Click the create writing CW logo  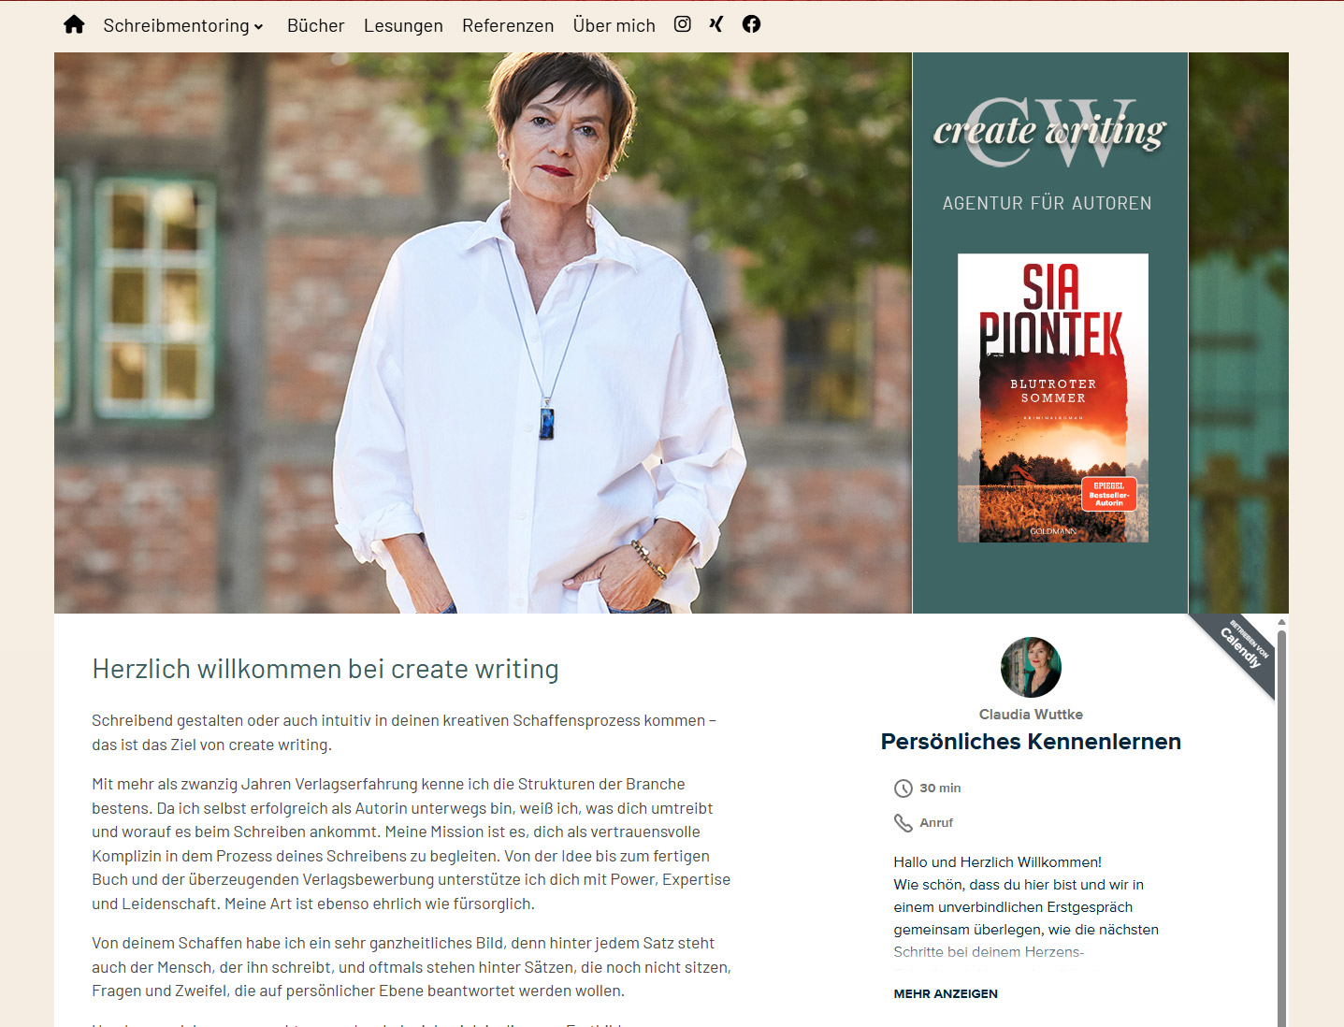1049,132
